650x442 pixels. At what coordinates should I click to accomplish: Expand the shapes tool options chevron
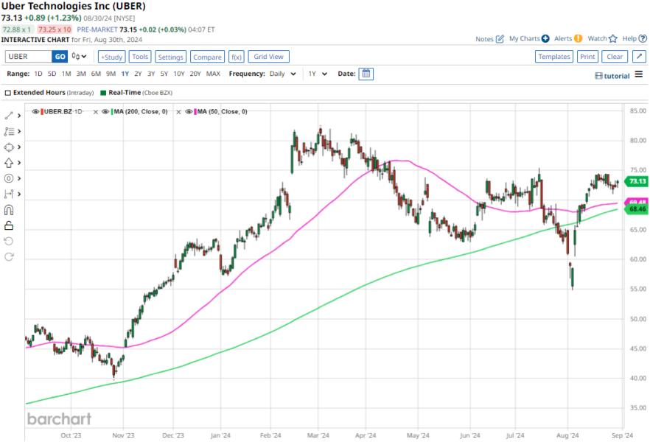pyautogui.click(x=19, y=147)
